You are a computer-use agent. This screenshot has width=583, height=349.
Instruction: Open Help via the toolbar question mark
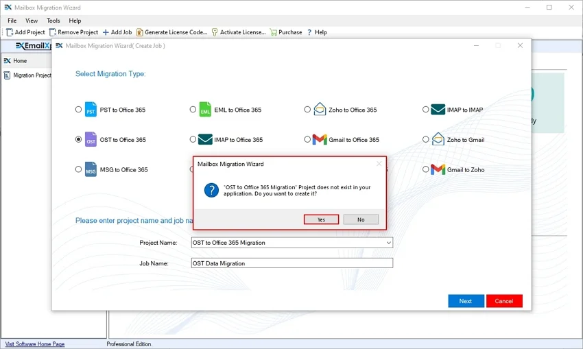[x=309, y=32]
